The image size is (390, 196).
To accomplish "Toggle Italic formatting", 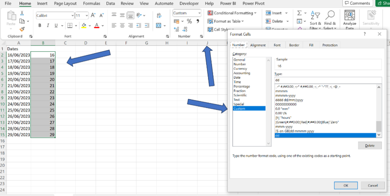I will [48, 25].
